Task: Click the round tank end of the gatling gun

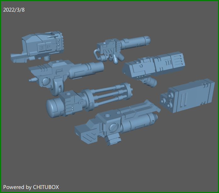Action: 52,107
